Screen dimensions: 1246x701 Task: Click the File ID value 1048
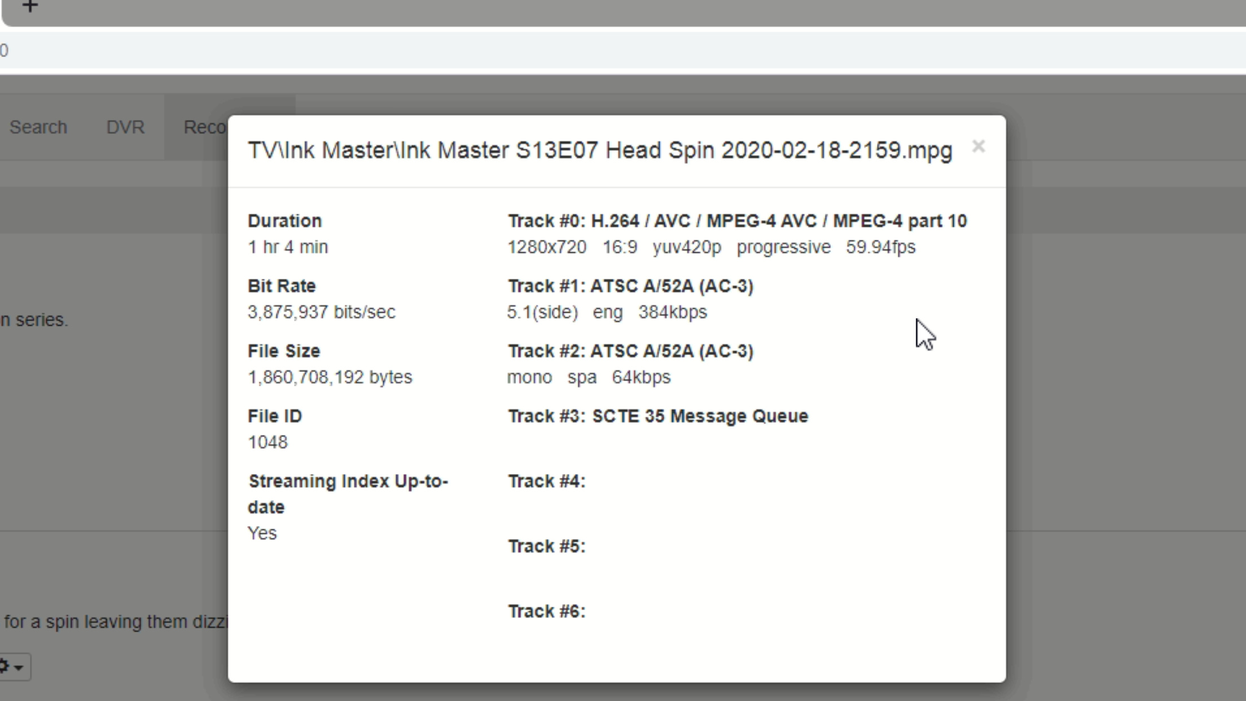click(x=267, y=442)
